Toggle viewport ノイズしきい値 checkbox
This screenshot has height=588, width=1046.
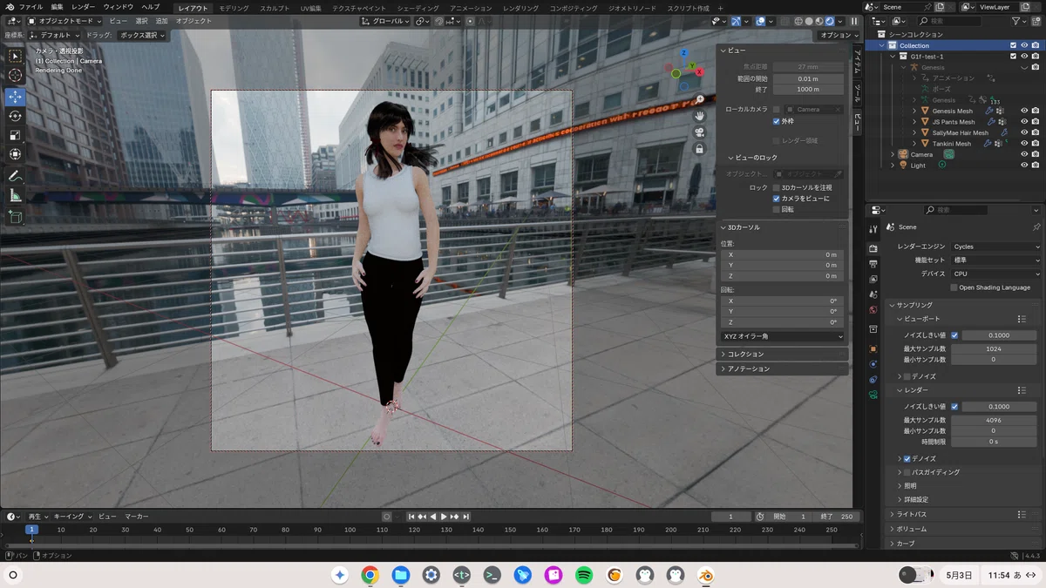pos(954,335)
